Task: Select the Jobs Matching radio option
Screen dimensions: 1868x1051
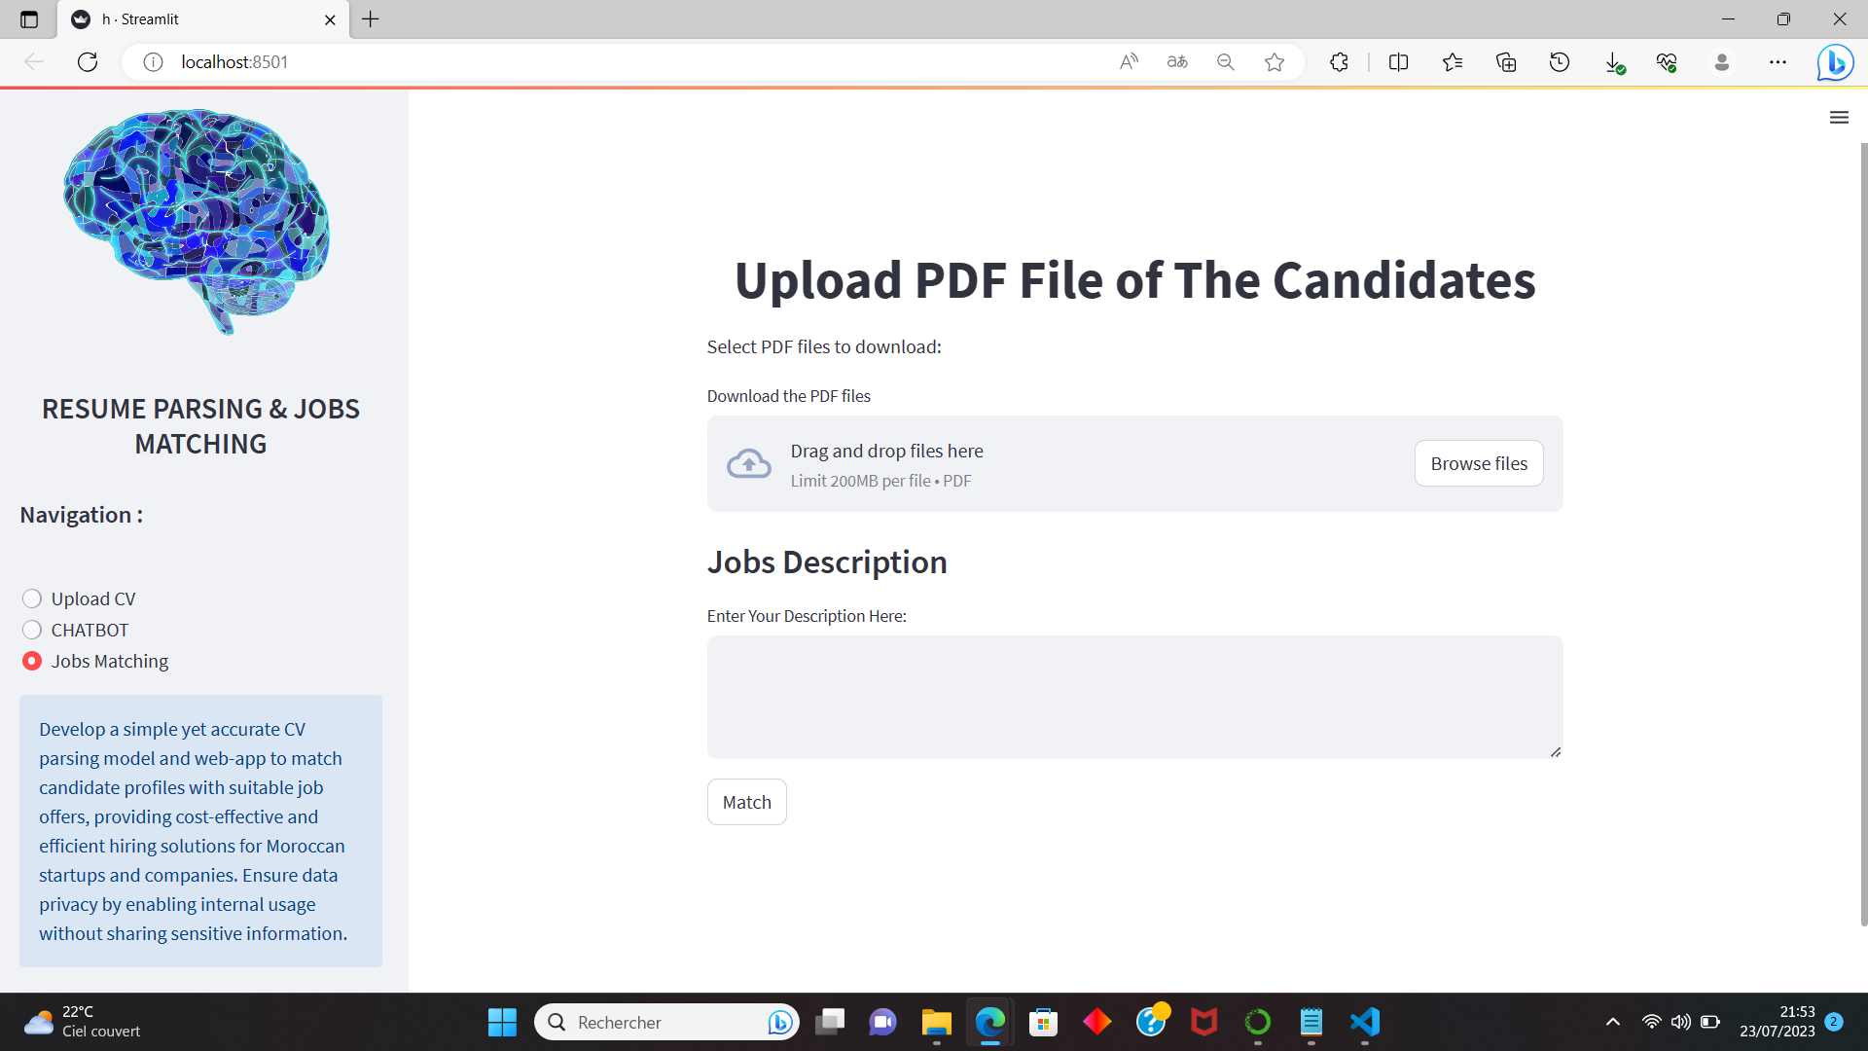Action: pyautogui.click(x=32, y=661)
